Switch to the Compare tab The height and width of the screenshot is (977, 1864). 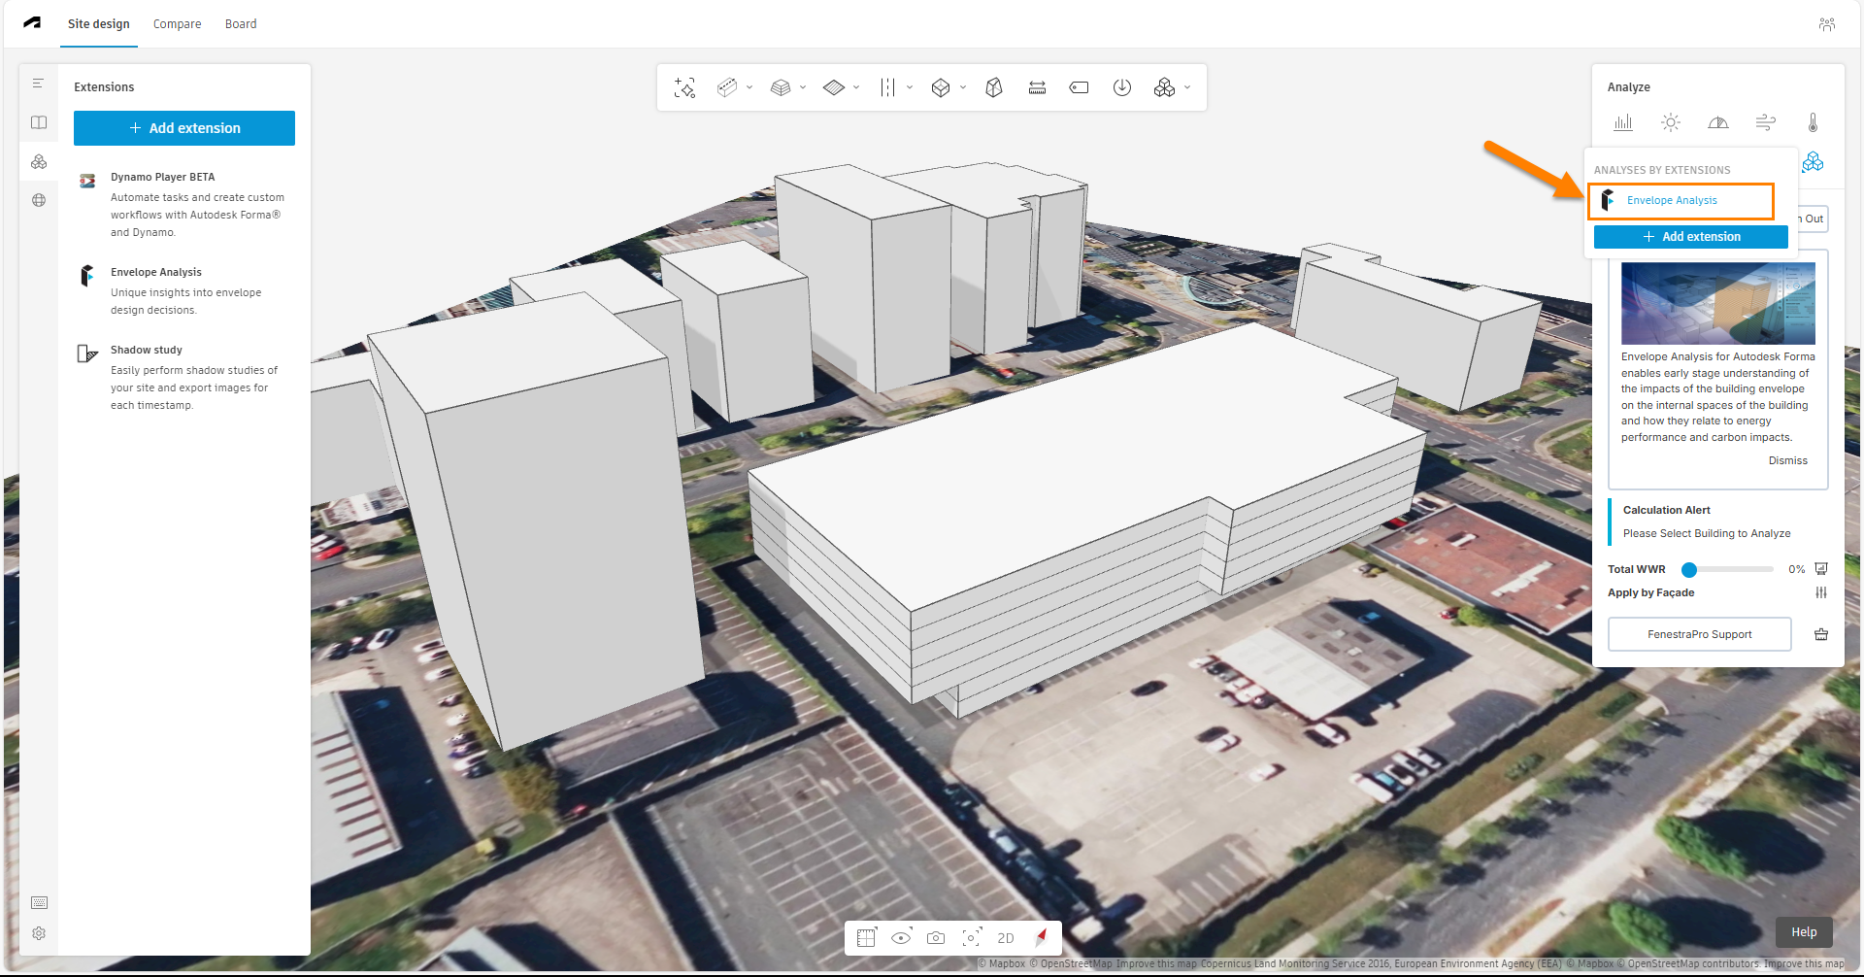(x=177, y=24)
